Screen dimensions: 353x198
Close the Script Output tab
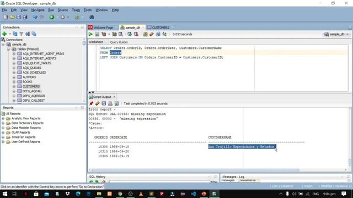pos(114,97)
